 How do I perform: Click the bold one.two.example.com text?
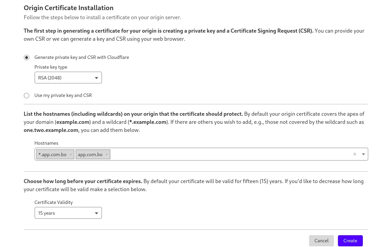pyautogui.click(x=51, y=130)
